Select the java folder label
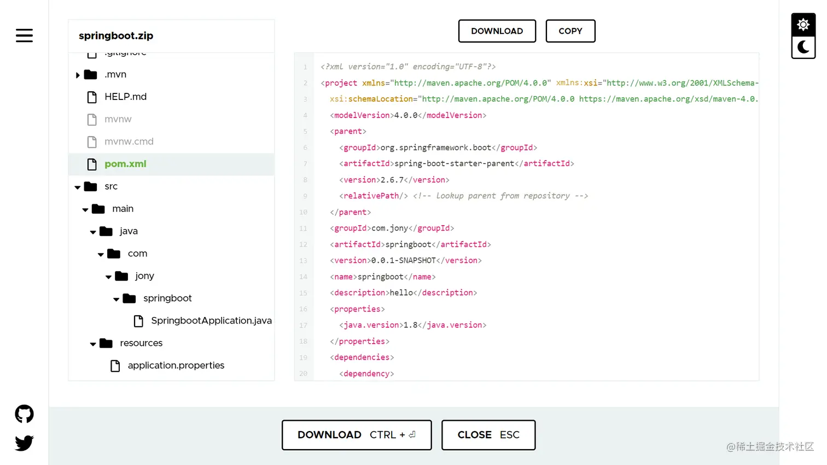 pyautogui.click(x=129, y=231)
